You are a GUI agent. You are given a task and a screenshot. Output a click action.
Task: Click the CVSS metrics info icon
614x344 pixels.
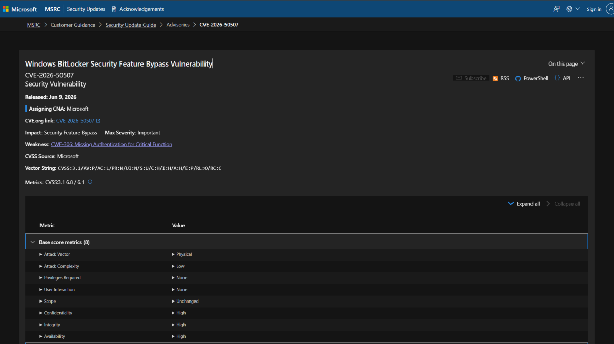90,182
